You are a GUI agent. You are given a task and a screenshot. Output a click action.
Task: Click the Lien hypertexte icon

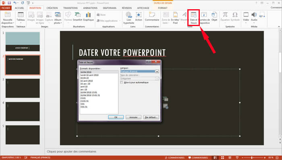click(129, 15)
